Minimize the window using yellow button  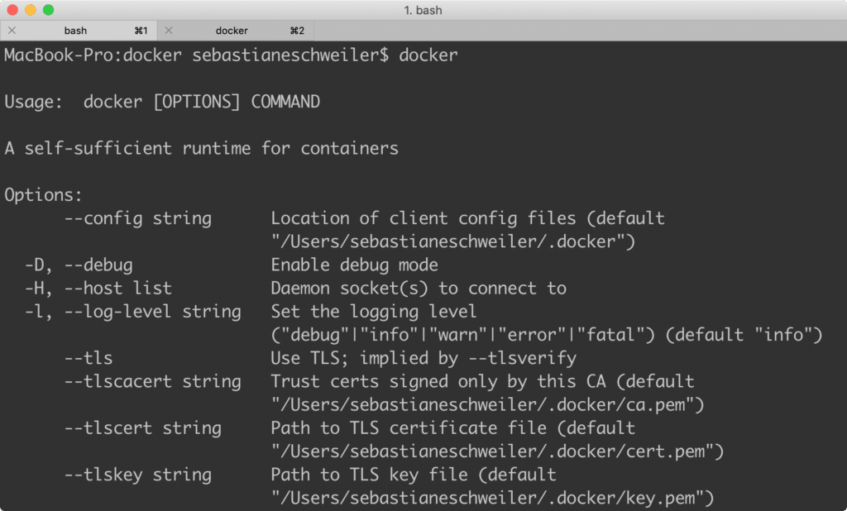[31, 10]
